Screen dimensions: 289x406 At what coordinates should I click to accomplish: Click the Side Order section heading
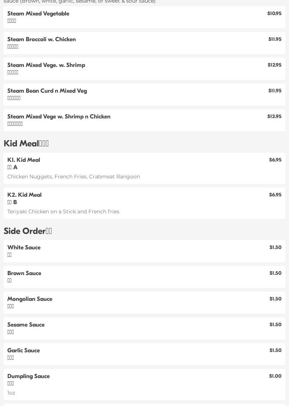28,231
